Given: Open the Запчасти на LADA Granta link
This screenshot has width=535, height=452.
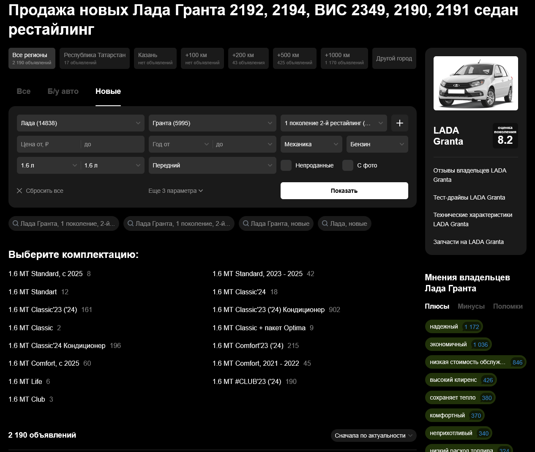Looking at the screenshot, I should click(x=468, y=242).
